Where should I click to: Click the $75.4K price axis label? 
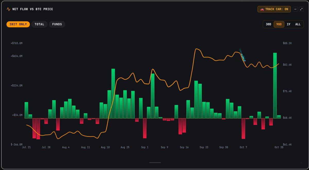pyautogui.click(x=287, y=91)
